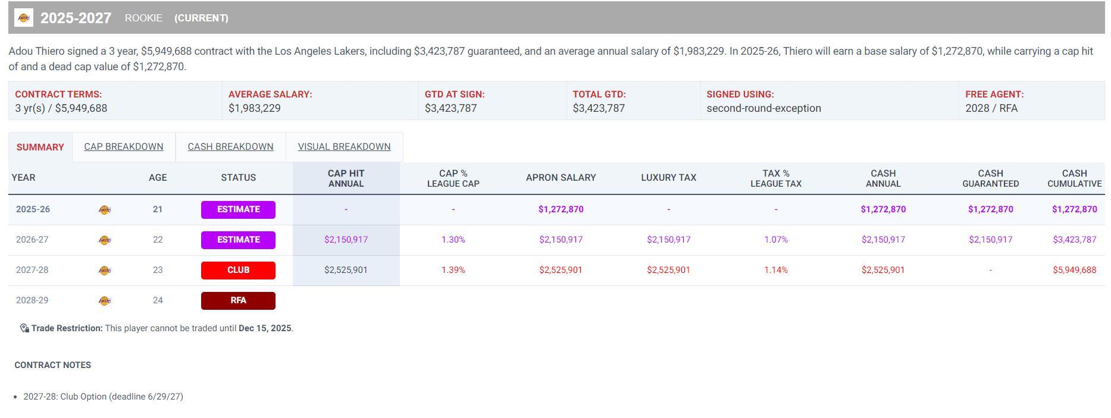The height and width of the screenshot is (418, 1111).
Task: Click the Lakers logo in the 2027-28 row
Action: 104,271
